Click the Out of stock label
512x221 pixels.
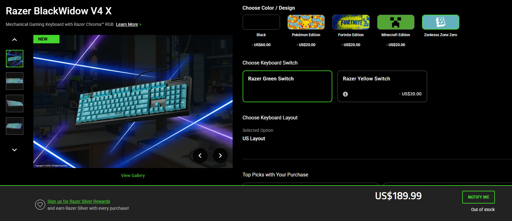click(x=483, y=209)
